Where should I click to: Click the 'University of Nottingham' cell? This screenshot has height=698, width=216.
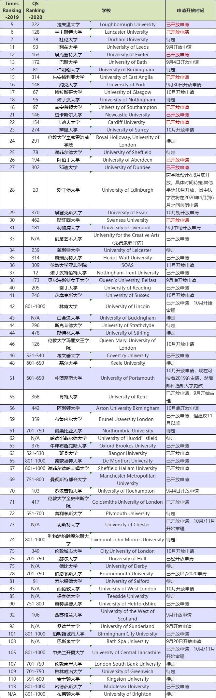(128, 100)
